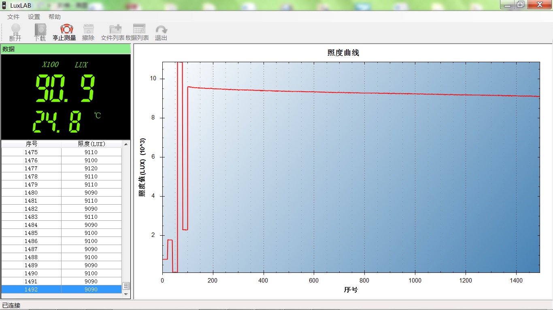Click the 退出 exit toolbar icon
This screenshot has height=310, width=553.
click(x=161, y=32)
